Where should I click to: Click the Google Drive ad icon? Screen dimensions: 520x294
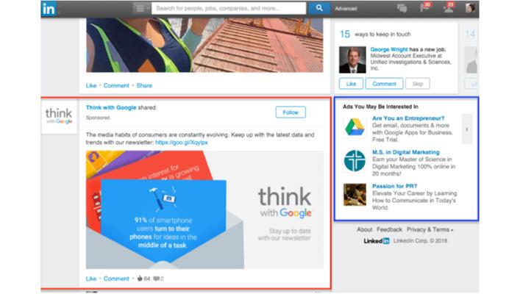[355, 127]
